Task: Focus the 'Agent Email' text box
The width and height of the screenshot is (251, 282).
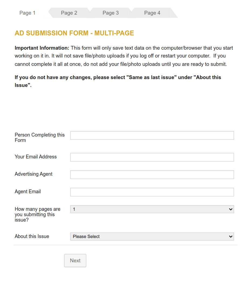Action: coord(152,192)
